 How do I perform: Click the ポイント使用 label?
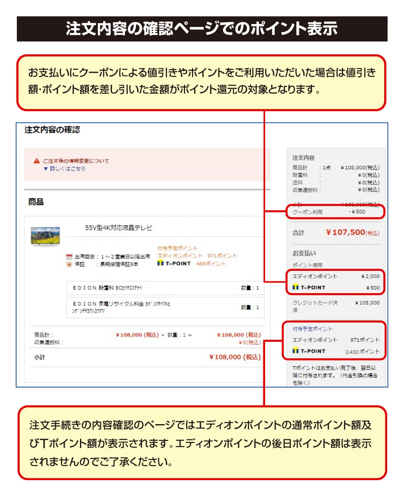pos(308,265)
